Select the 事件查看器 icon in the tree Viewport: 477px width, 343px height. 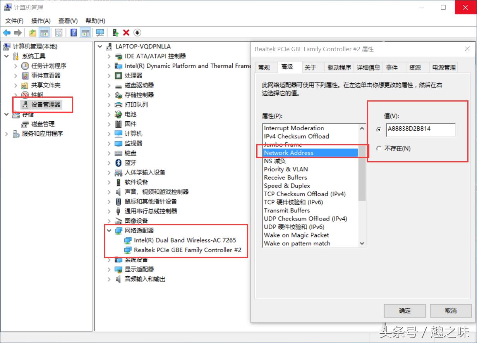[25, 76]
